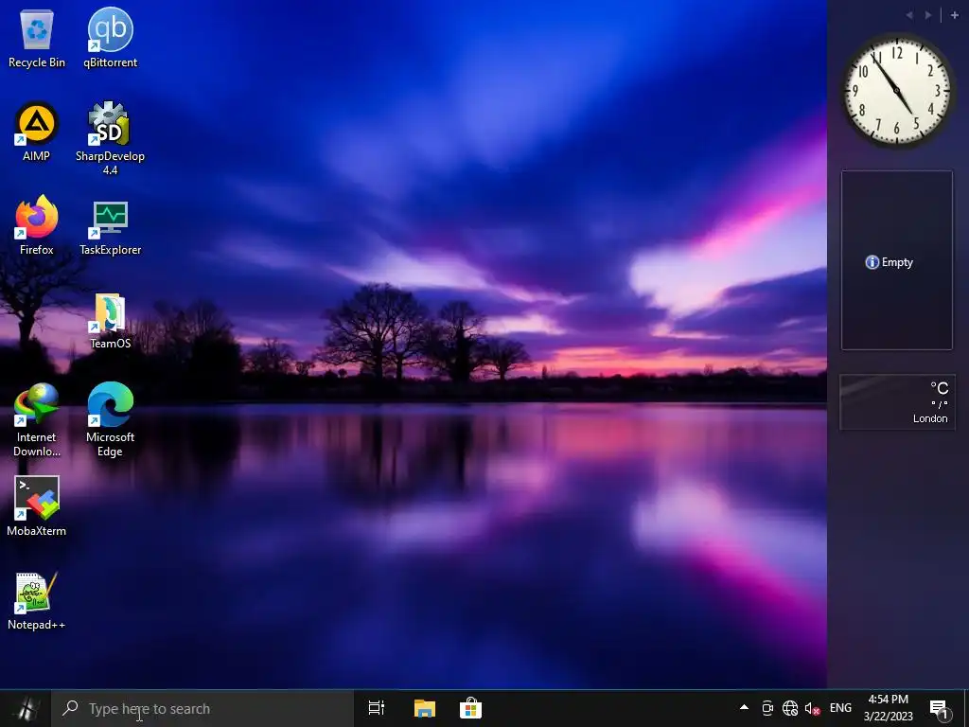Image resolution: width=969 pixels, height=727 pixels.
Task: Open the network globe tray icon
Action: (x=790, y=708)
